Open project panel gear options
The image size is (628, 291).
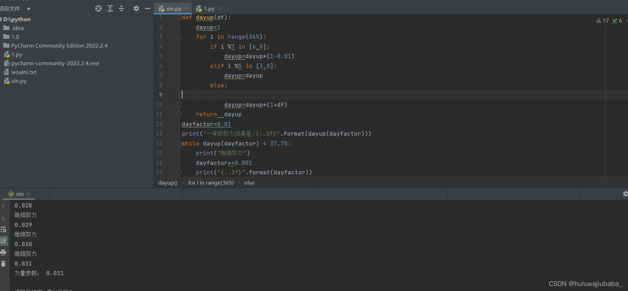136,8
